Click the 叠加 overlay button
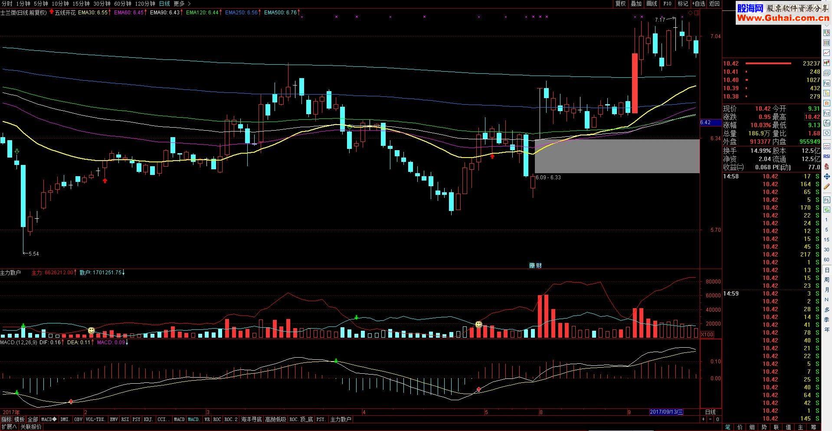This screenshot has height=431, width=832. pos(636,3)
